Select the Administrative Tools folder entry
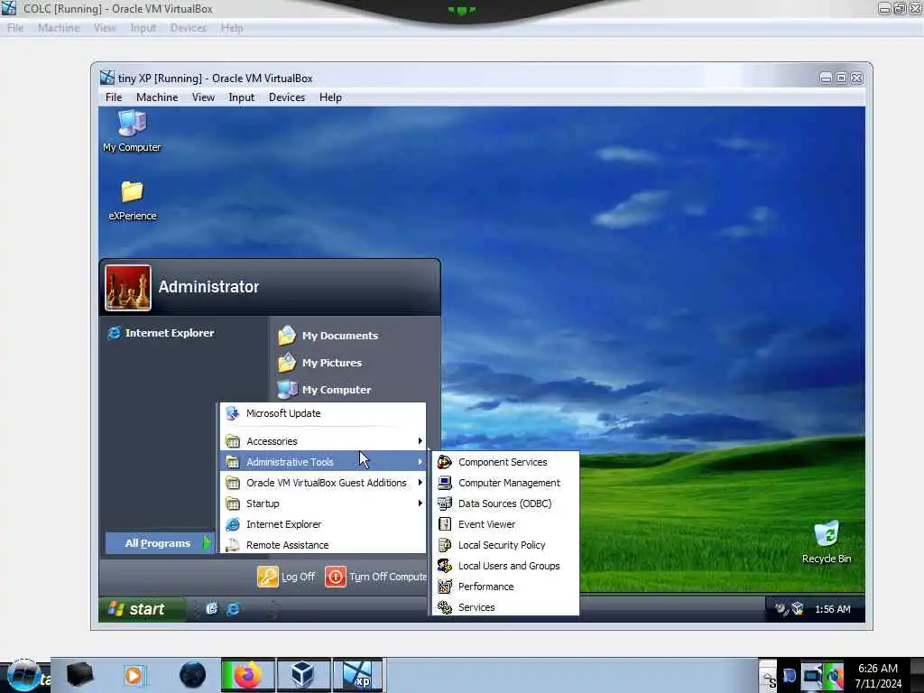 point(323,462)
